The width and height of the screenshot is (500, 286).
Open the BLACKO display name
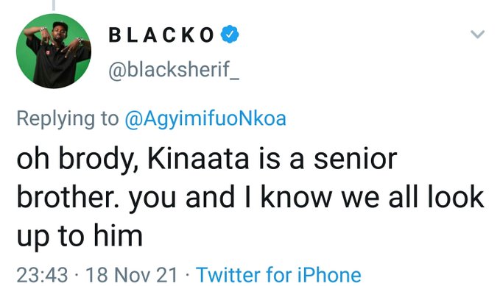pyautogui.click(x=161, y=35)
